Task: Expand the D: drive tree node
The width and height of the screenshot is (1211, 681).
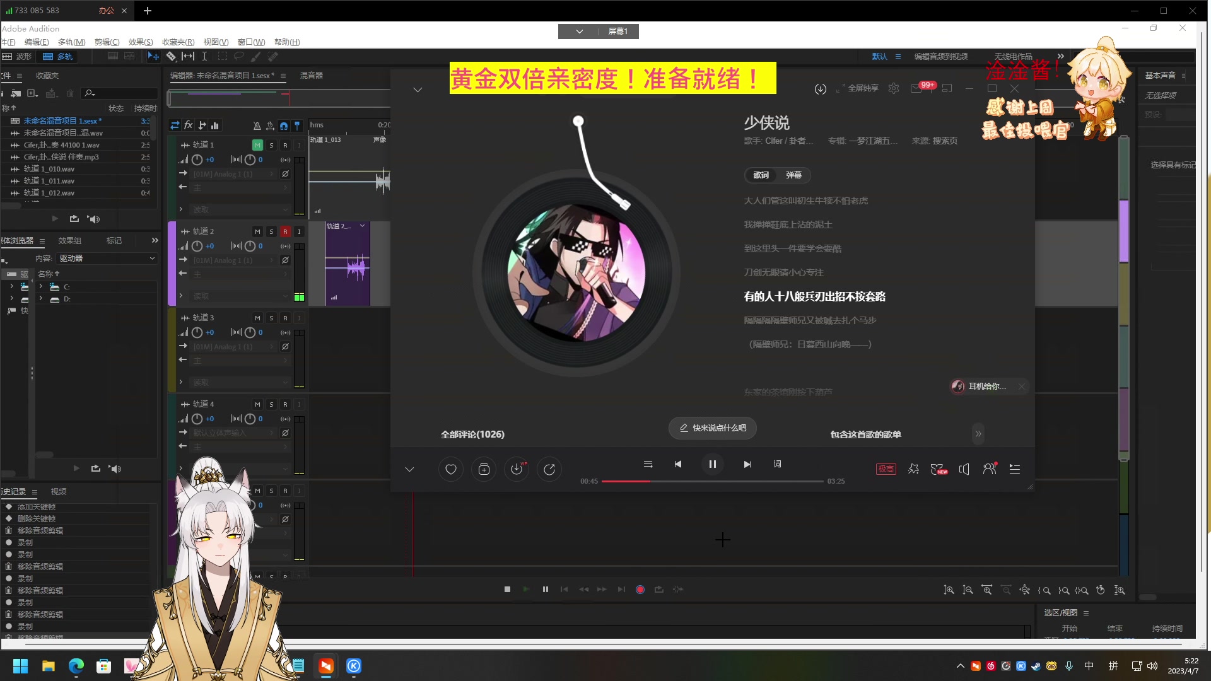Action: point(41,299)
